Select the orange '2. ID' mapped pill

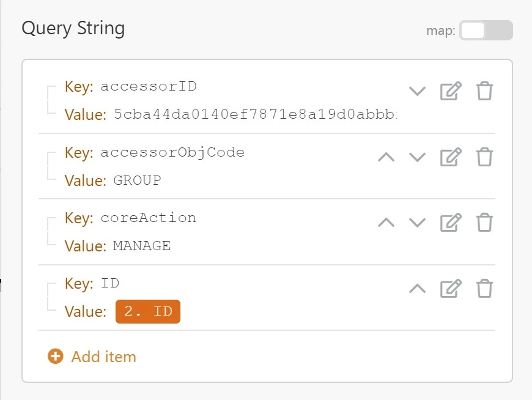coord(148,311)
